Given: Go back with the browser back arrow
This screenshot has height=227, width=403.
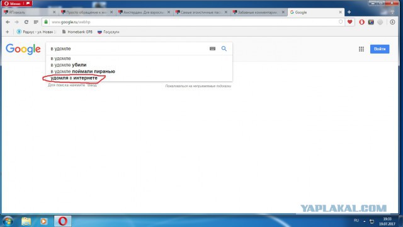Looking at the screenshot, I should [8, 22].
